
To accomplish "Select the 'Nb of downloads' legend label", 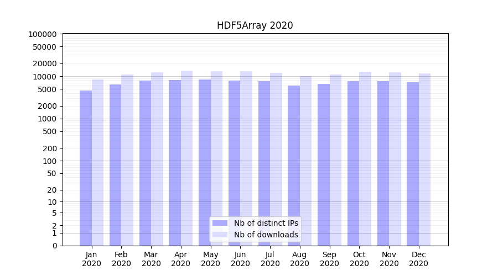I will [266, 235].
